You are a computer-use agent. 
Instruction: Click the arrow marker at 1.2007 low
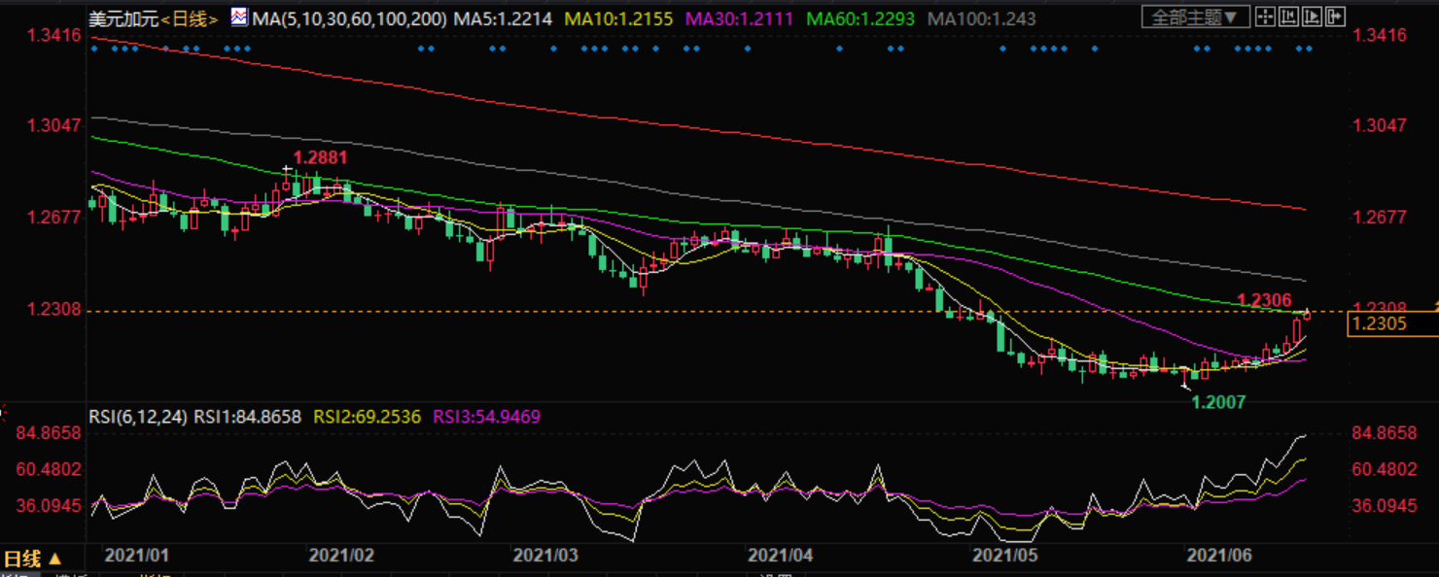click(x=1184, y=386)
